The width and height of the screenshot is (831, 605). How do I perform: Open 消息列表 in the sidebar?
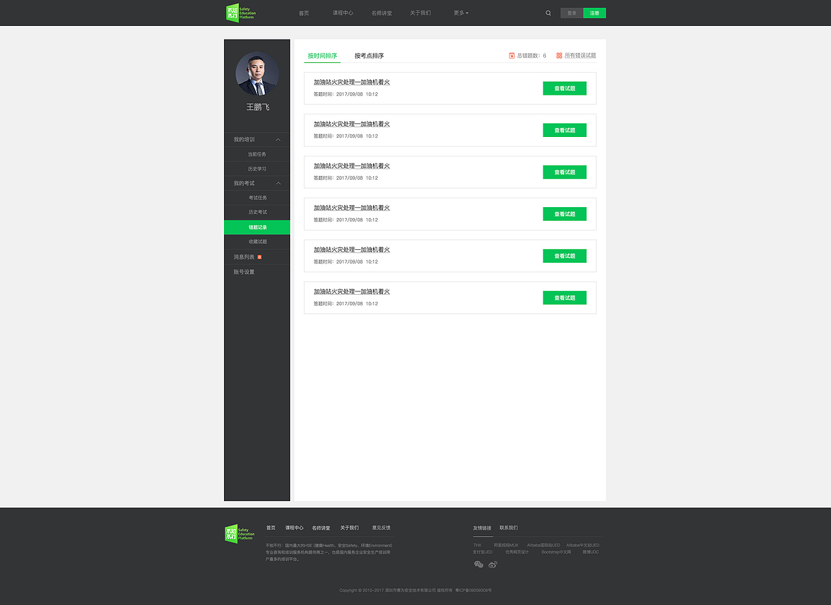[244, 257]
